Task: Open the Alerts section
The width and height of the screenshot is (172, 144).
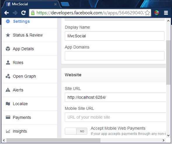Action: click(x=29, y=90)
